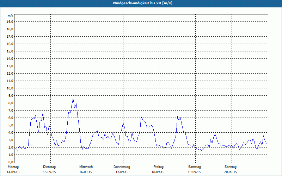Click the date 15.09.15
282x176 pixels.
49,172
